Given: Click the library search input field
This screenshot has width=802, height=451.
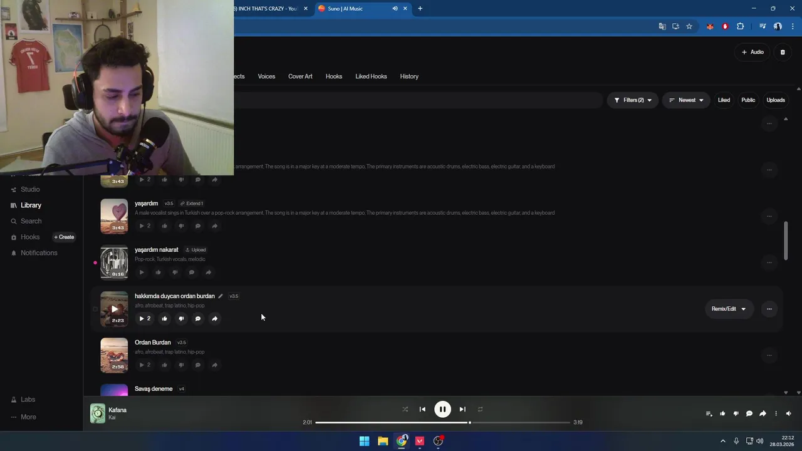Looking at the screenshot, I should point(418,100).
